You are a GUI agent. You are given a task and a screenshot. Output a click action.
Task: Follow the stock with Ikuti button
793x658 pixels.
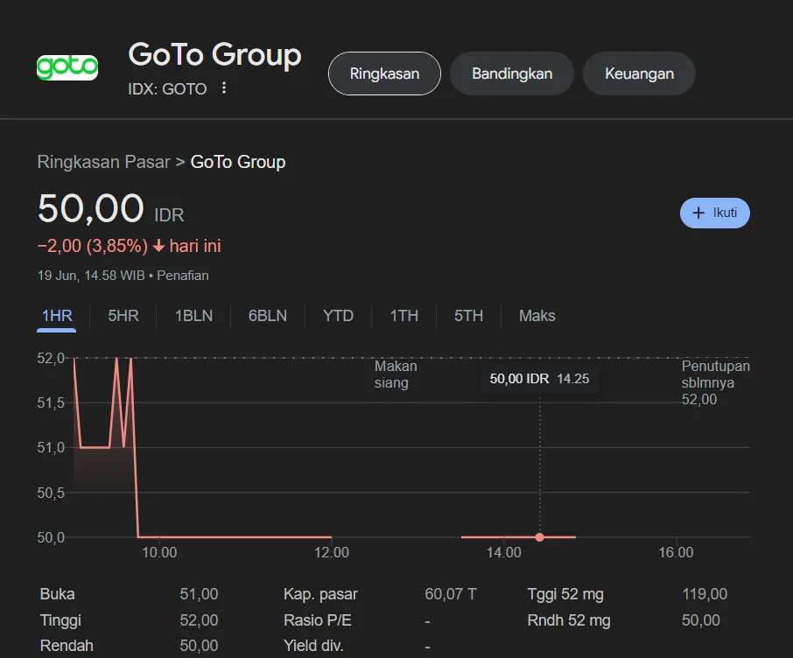pyautogui.click(x=714, y=213)
